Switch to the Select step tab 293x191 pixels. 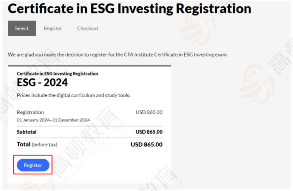(22, 28)
